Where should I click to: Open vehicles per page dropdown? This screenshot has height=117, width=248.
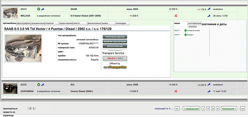pyautogui.click(x=32, y=109)
